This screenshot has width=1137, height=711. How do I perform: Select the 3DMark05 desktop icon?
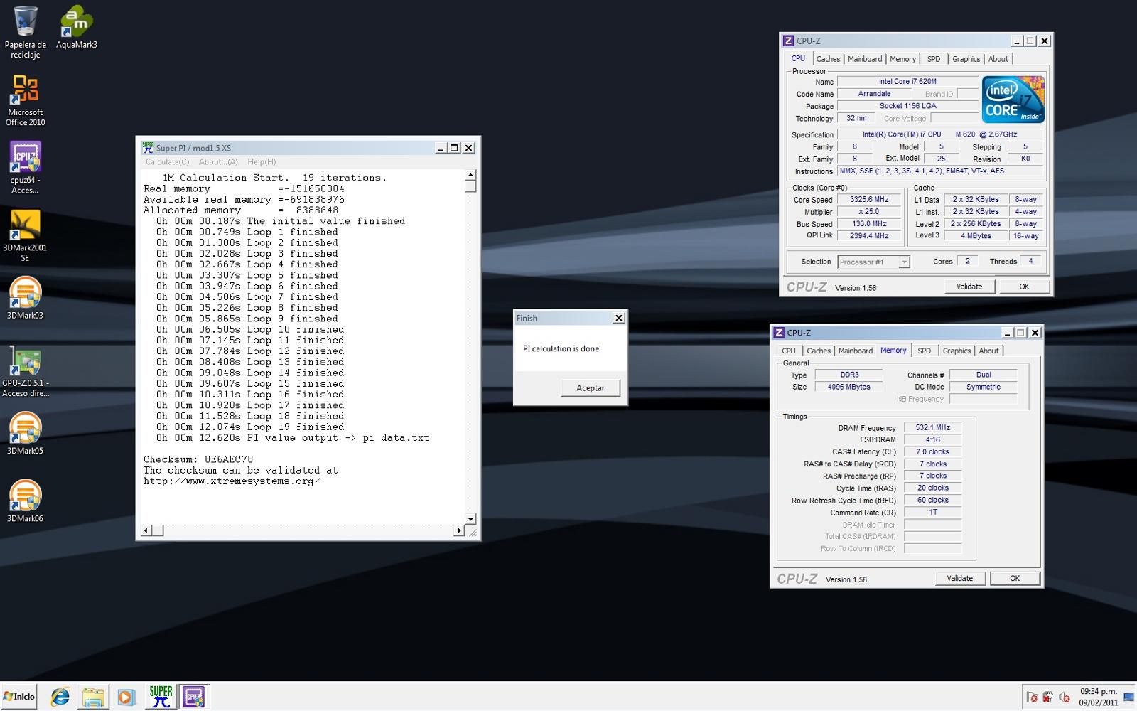pyautogui.click(x=26, y=434)
